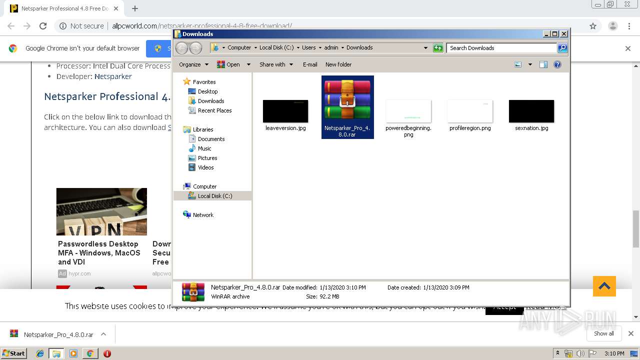
Task: Bookmark this page with the star icon
Action: coord(593,26)
